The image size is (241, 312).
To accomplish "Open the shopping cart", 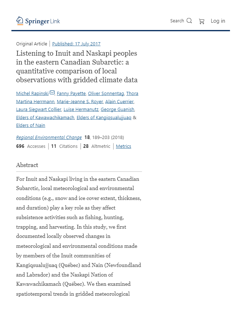I will pyautogui.click(x=202, y=21).
